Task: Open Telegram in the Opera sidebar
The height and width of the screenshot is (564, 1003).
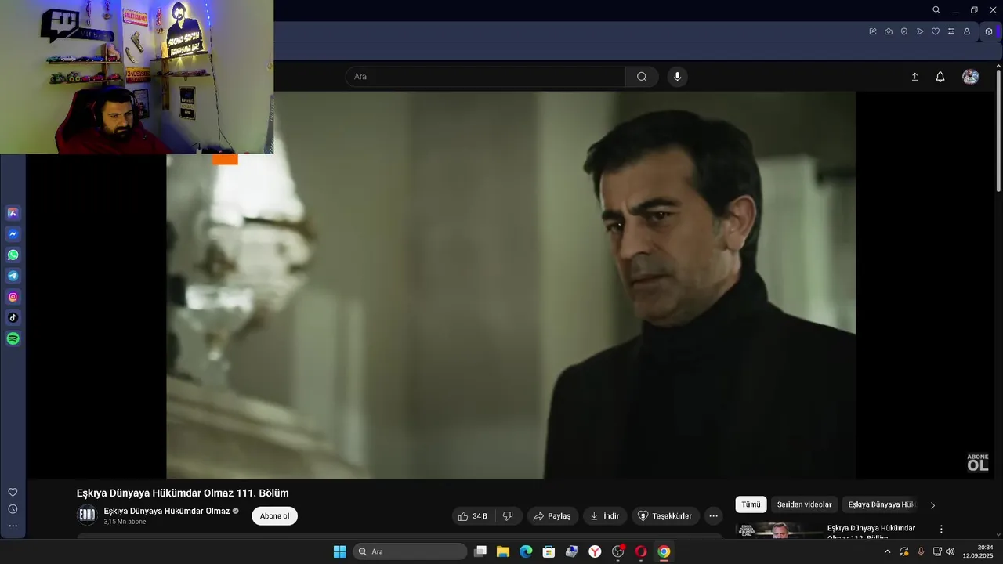Action: 13,276
